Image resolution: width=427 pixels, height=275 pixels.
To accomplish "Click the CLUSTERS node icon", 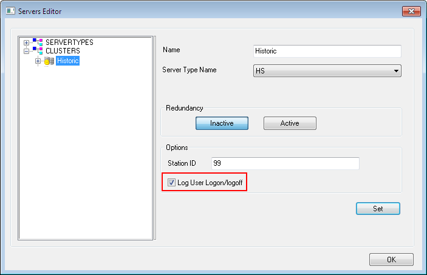I will (38, 52).
